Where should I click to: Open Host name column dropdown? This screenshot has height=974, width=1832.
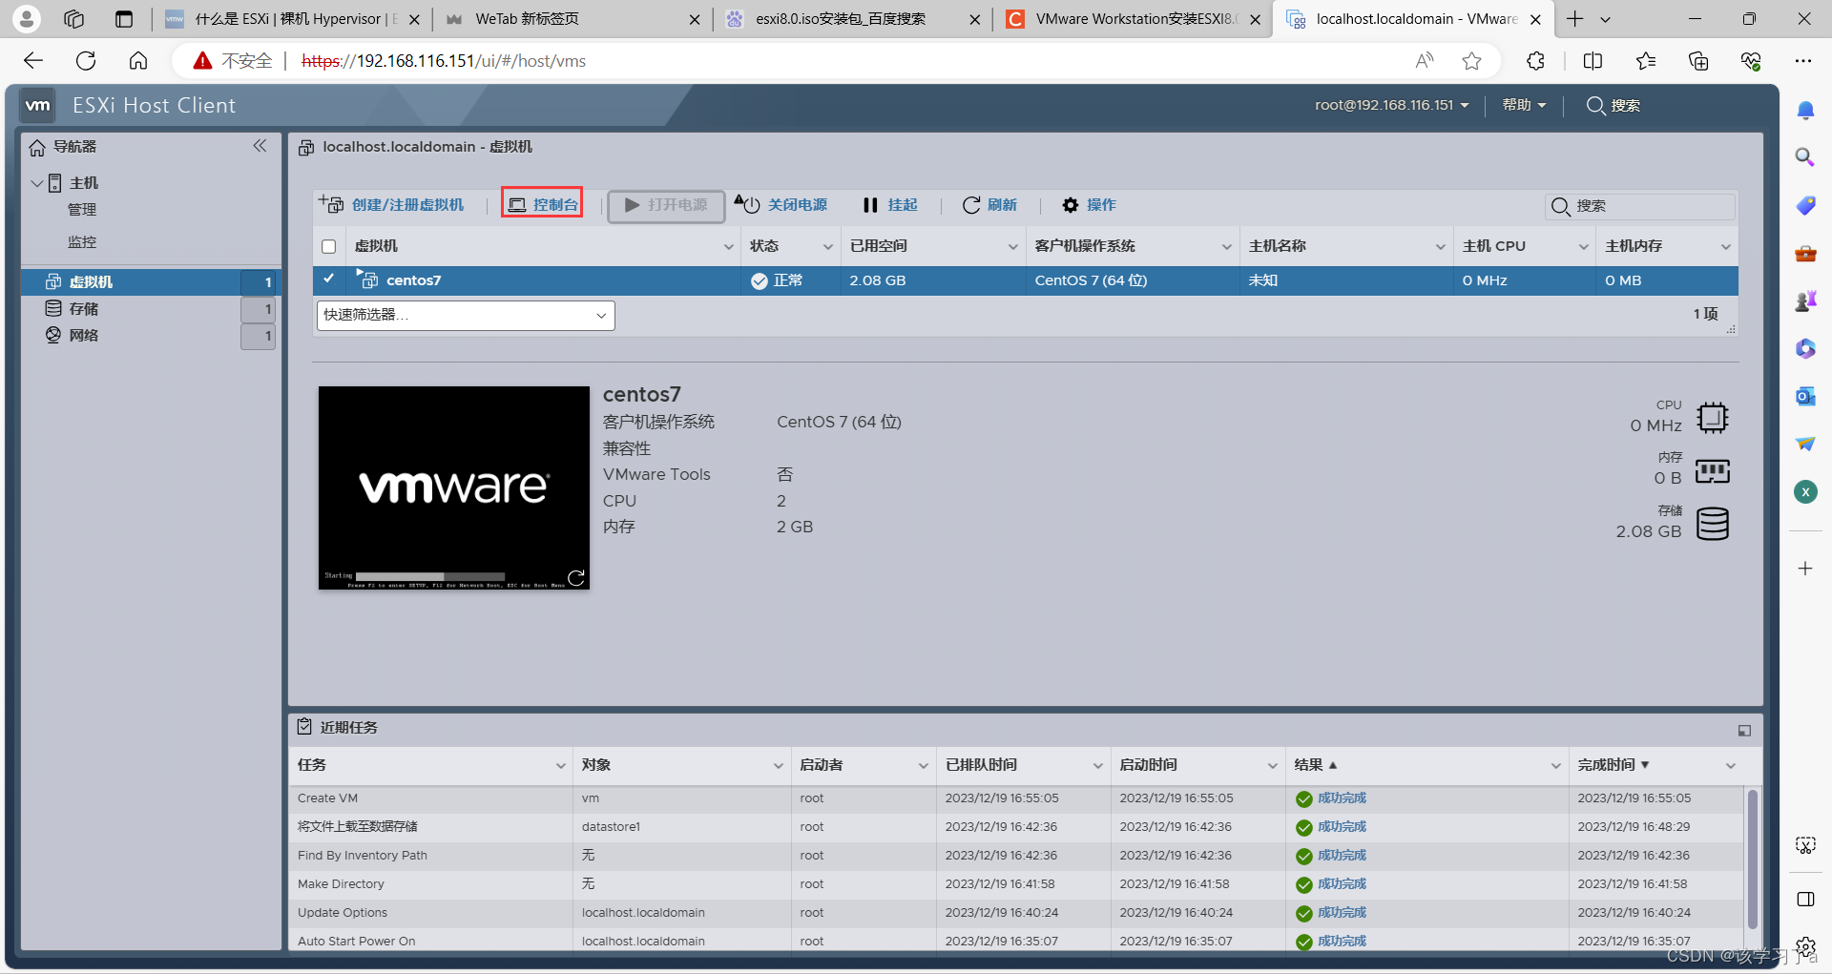(1441, 247)
